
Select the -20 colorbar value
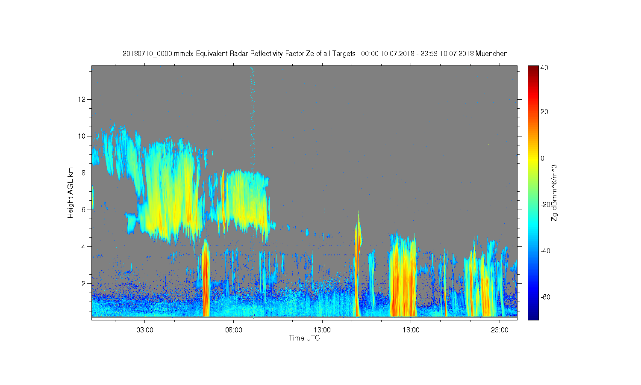(x=545, y=204)
